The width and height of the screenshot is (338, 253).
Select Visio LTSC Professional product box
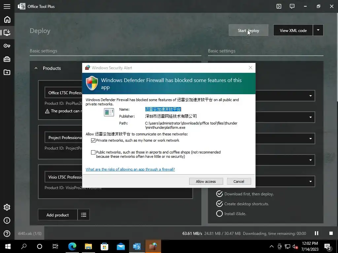pos(63,177)
